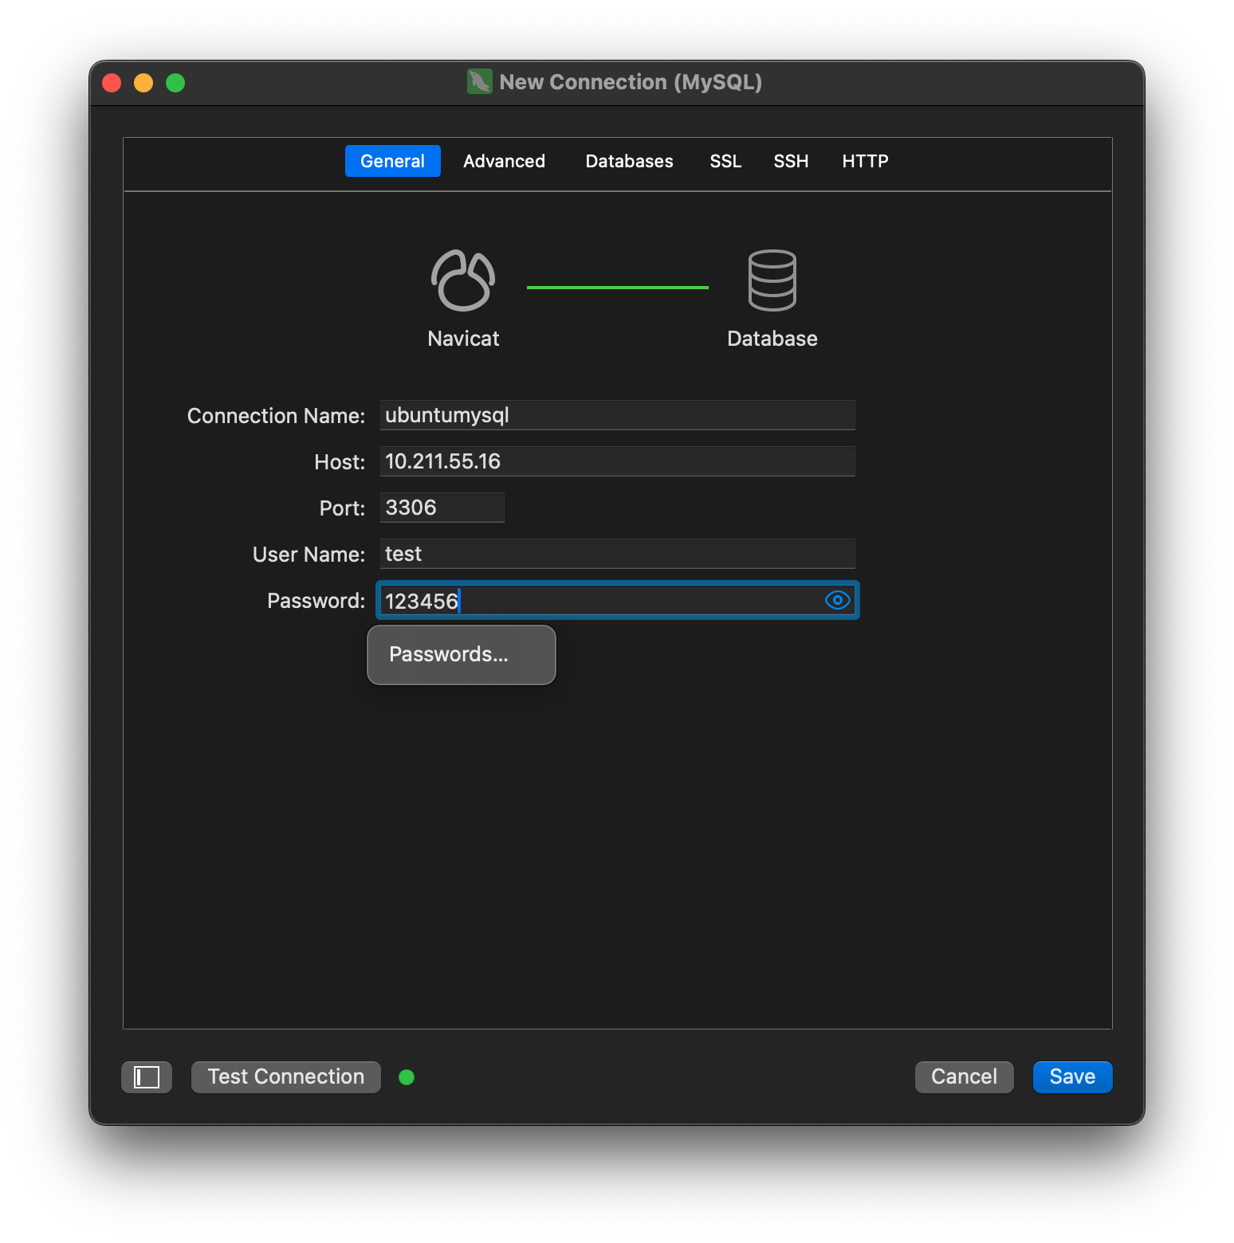Click the Database cylinder icon

(772, 280)
